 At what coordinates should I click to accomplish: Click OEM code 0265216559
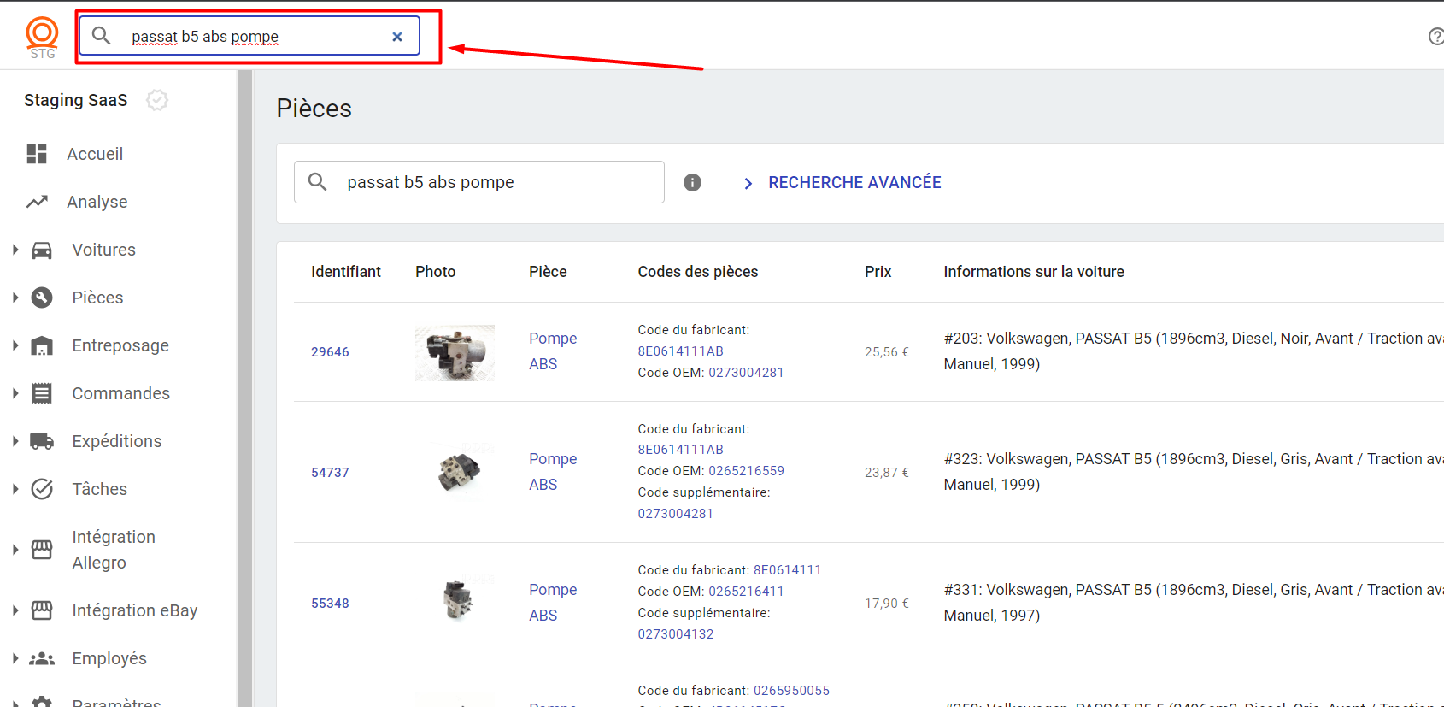click(746, 471)
